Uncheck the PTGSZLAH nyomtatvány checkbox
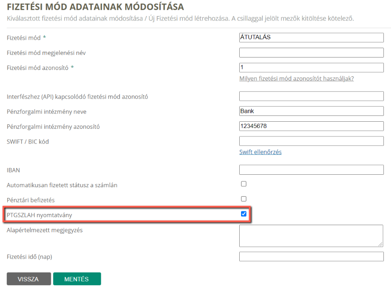 tap(244, 214)
